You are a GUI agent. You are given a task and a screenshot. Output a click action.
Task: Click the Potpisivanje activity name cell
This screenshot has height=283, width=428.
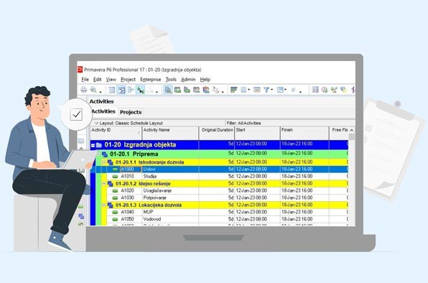tap(171, 198)
